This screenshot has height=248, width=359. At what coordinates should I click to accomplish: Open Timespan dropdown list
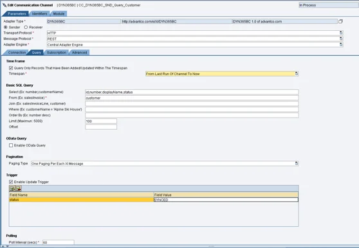click(x=297, y=74)
